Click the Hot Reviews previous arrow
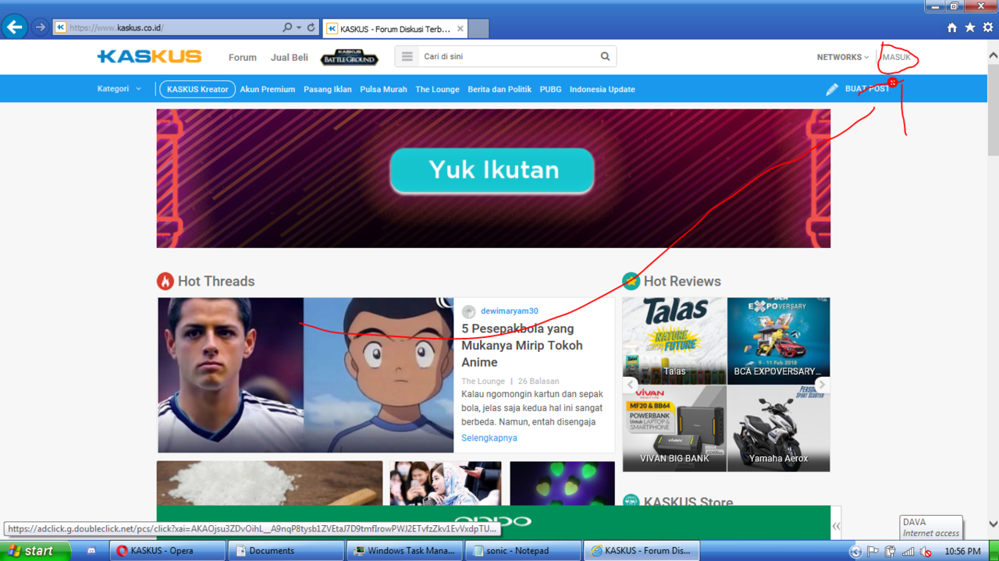 (x=631, y=385)
